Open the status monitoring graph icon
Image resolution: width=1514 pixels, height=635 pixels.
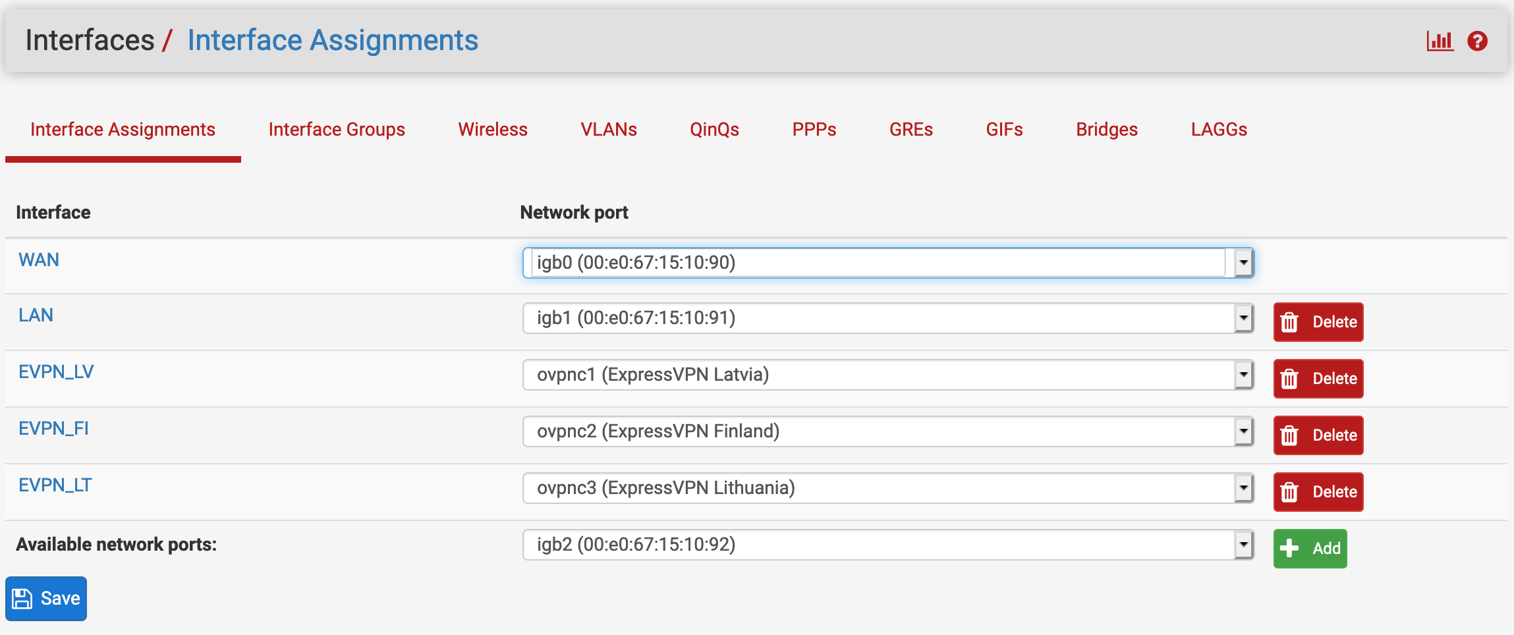(x=1439, y=41)
